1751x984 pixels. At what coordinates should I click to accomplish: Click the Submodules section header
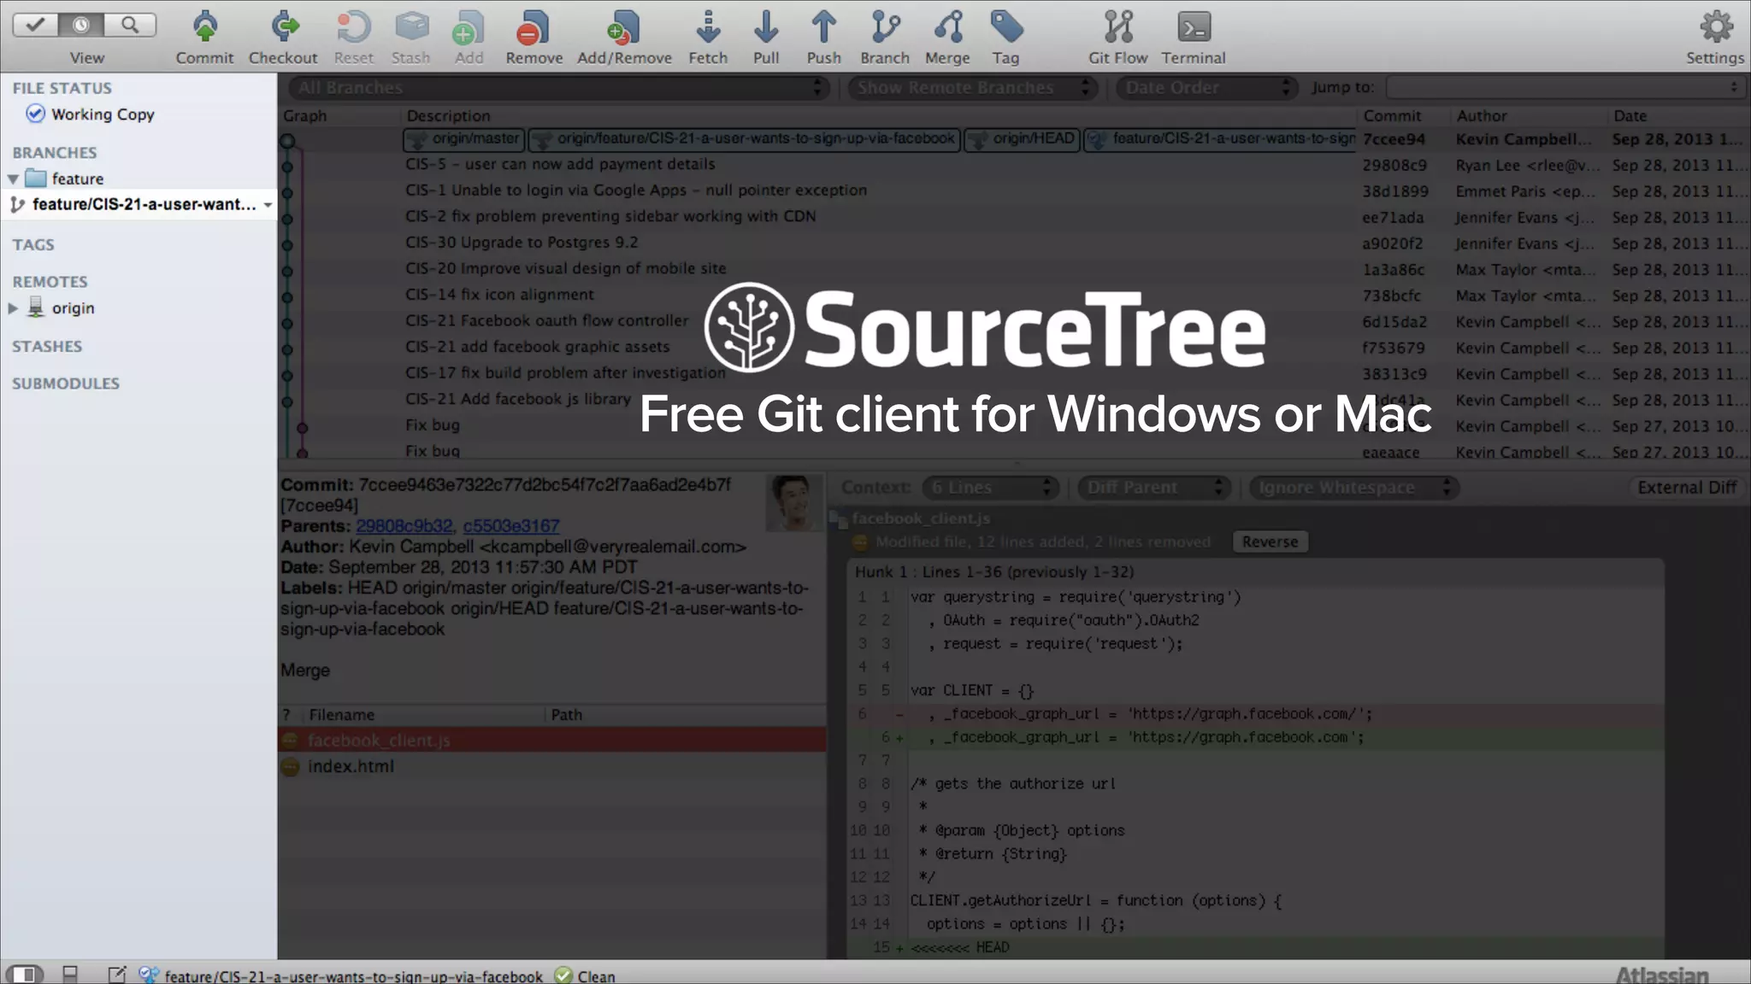[x=66, y=384]
